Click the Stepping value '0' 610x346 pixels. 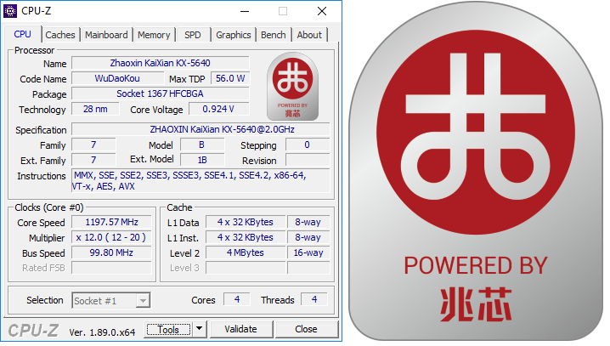click(x=308, y=145)
